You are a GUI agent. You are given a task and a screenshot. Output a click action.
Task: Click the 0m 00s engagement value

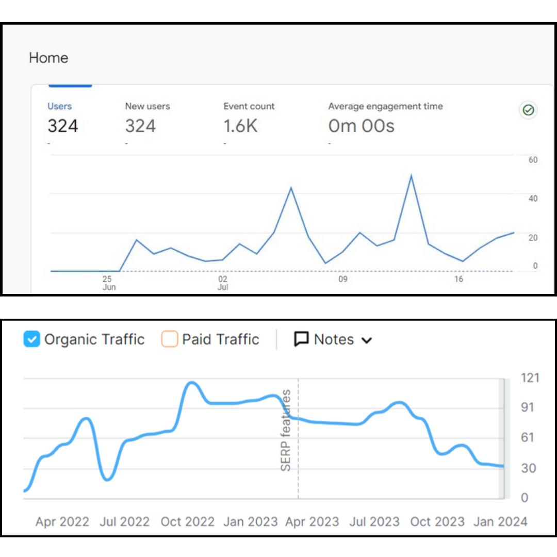click(361, 126)
